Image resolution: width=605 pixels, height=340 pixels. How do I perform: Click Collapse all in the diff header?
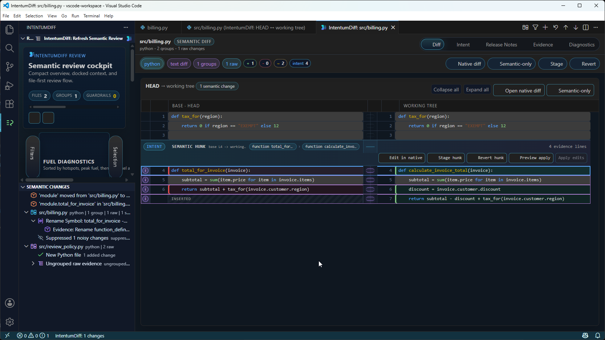446,90
